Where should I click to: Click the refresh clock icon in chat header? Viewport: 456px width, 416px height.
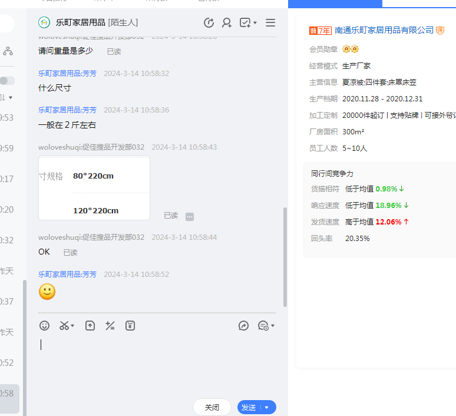[209, 23]
